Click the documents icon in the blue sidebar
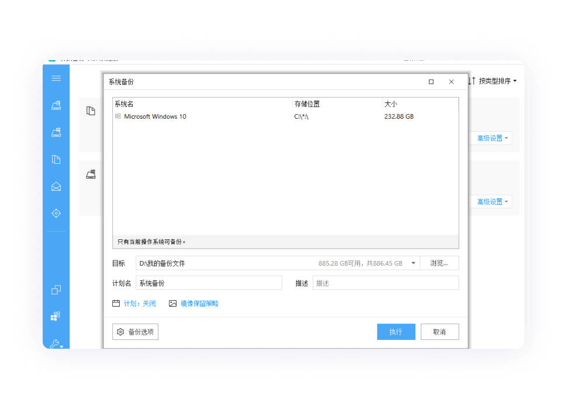 click(x=56, y=159)
